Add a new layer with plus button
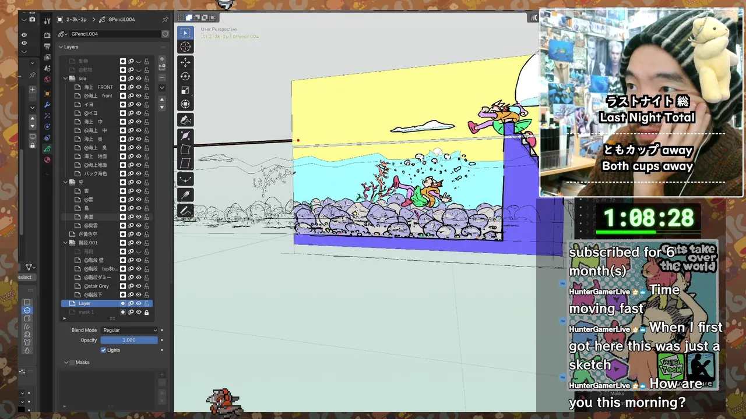The height and width of the screenshot is (419, 746). (x=162, y=59)
